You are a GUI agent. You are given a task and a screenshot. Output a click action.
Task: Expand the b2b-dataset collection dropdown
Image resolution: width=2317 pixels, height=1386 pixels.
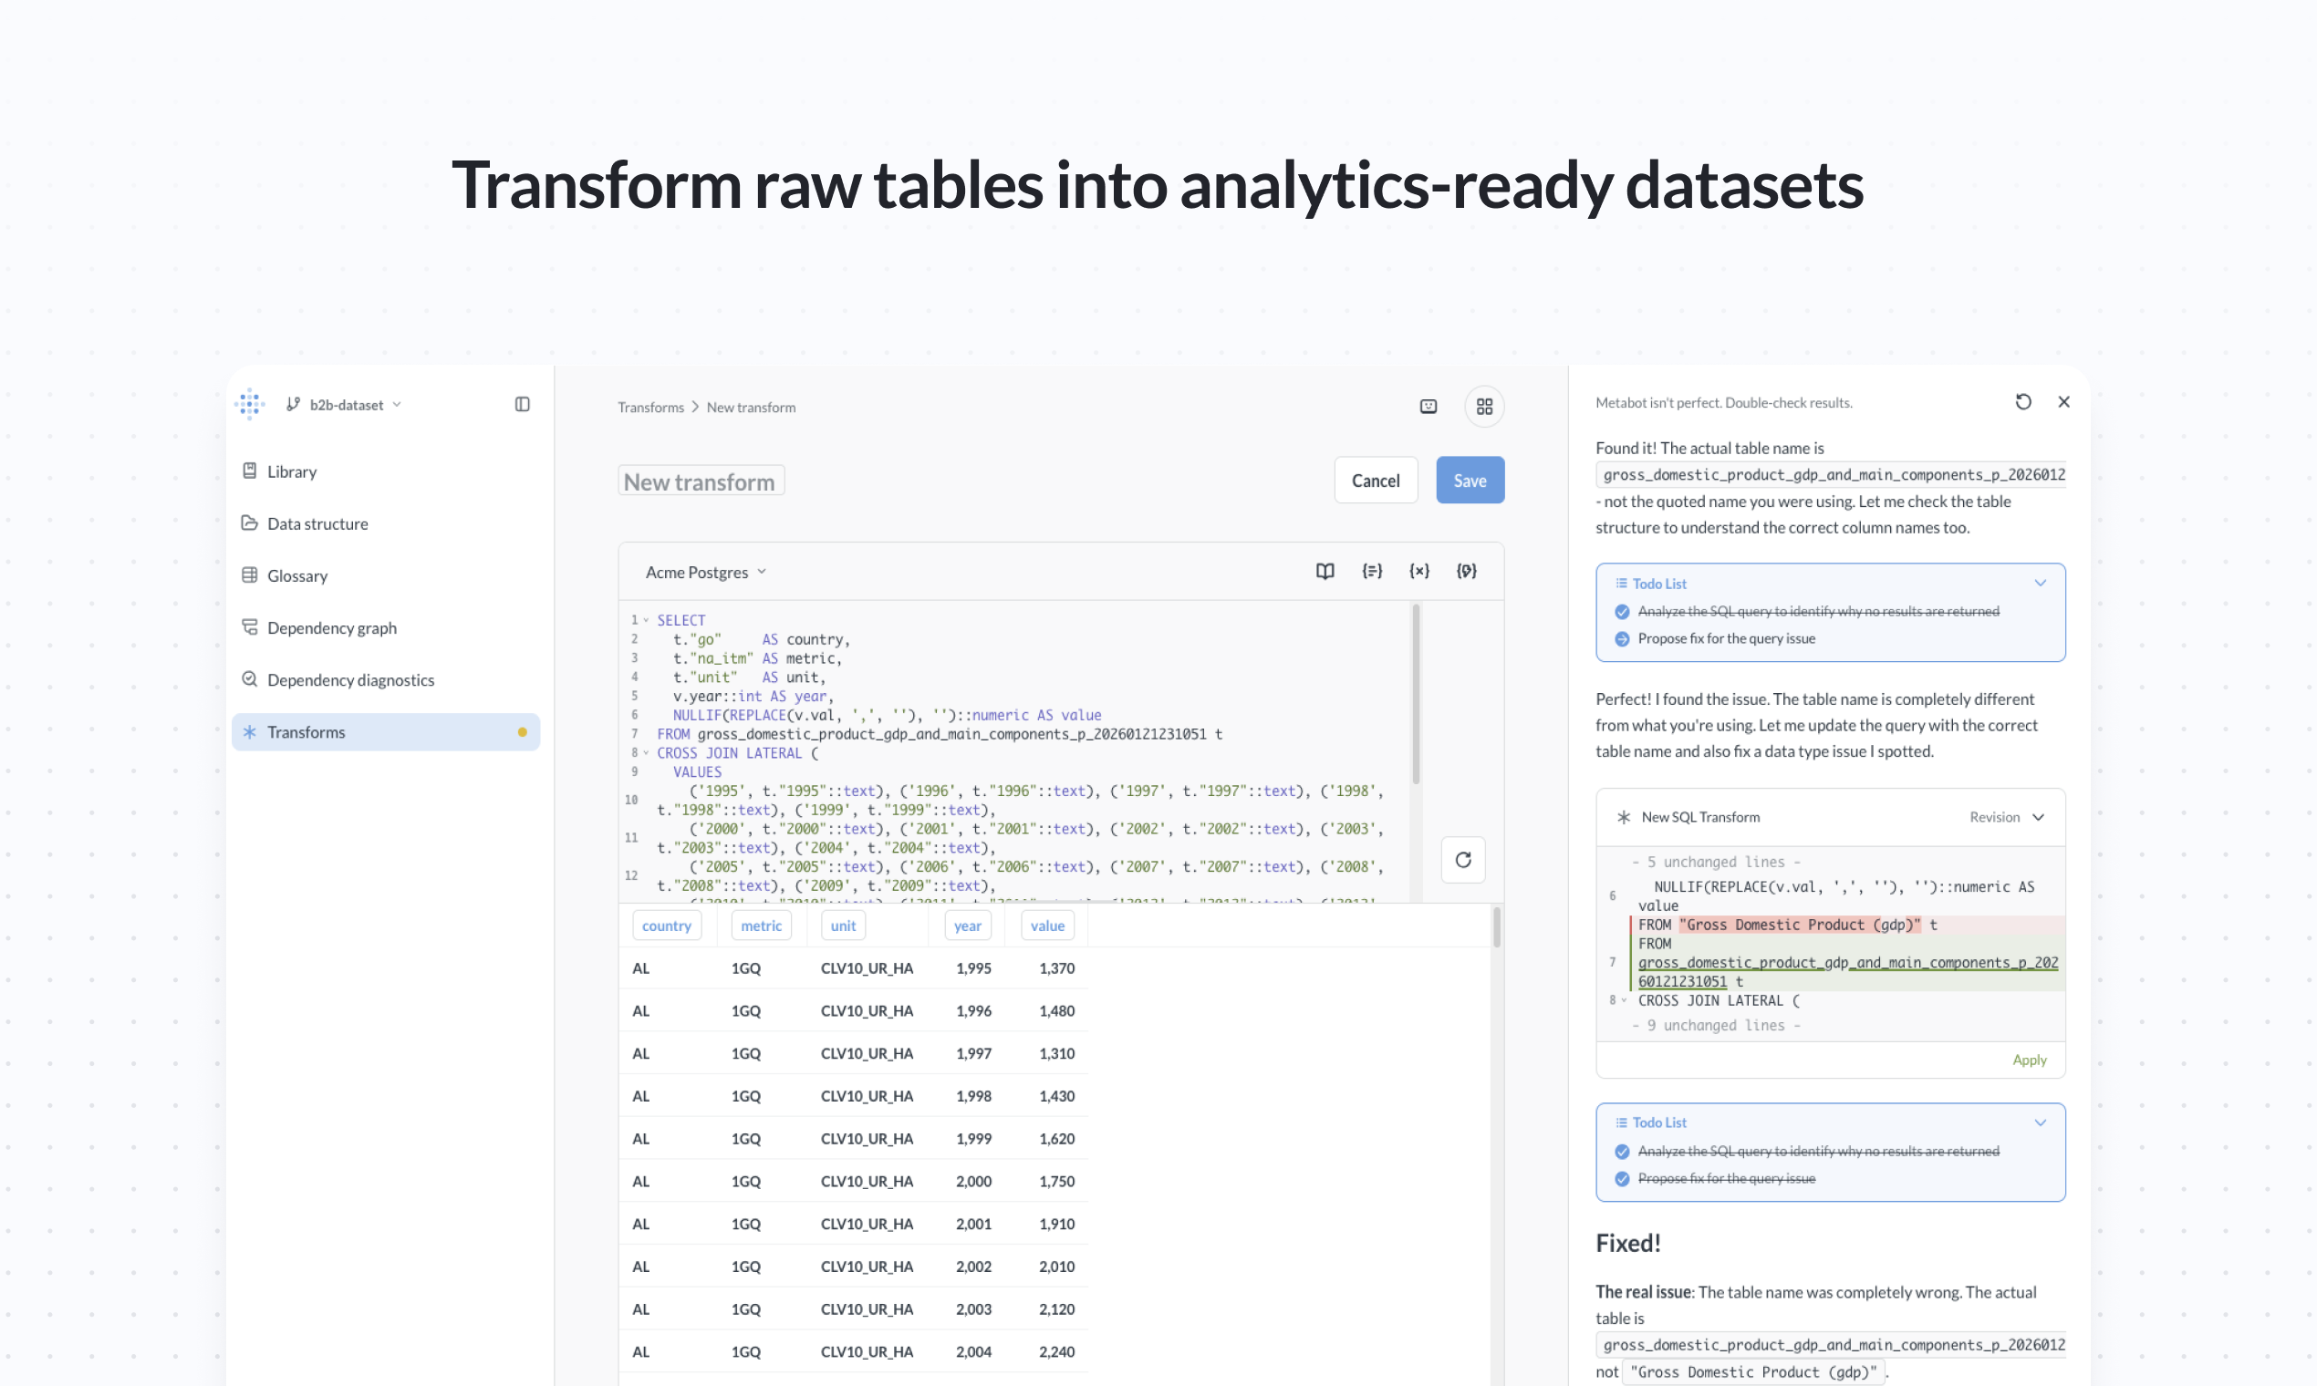coord(344,403)
